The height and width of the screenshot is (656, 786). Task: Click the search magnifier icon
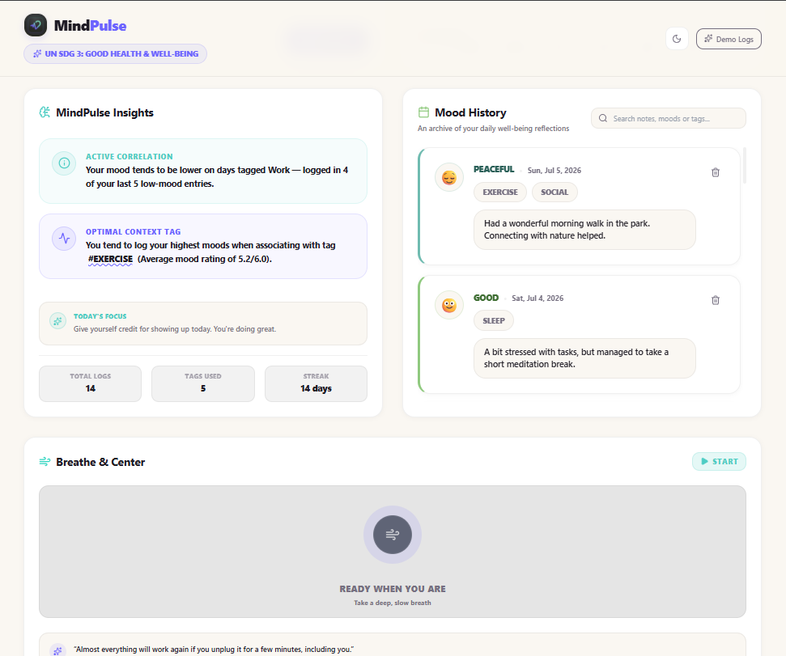(603, 118)
